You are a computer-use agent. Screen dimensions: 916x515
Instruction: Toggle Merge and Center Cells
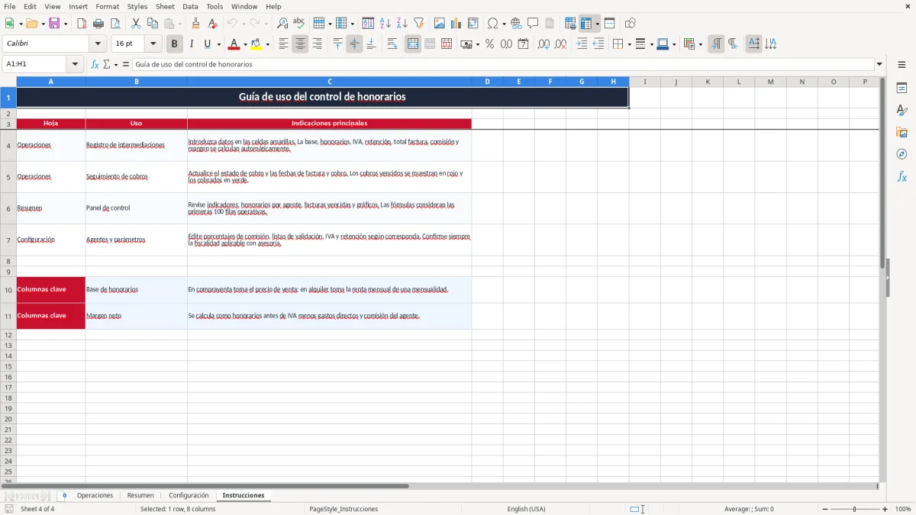click(413, 44)
